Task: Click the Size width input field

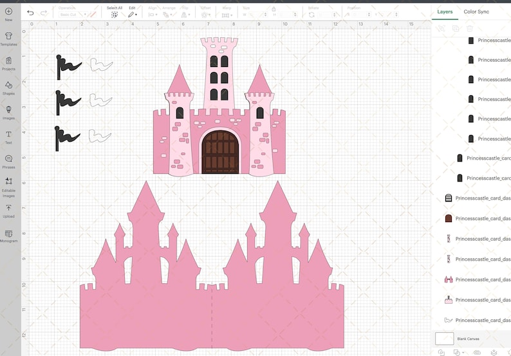Action: point(257,15)
